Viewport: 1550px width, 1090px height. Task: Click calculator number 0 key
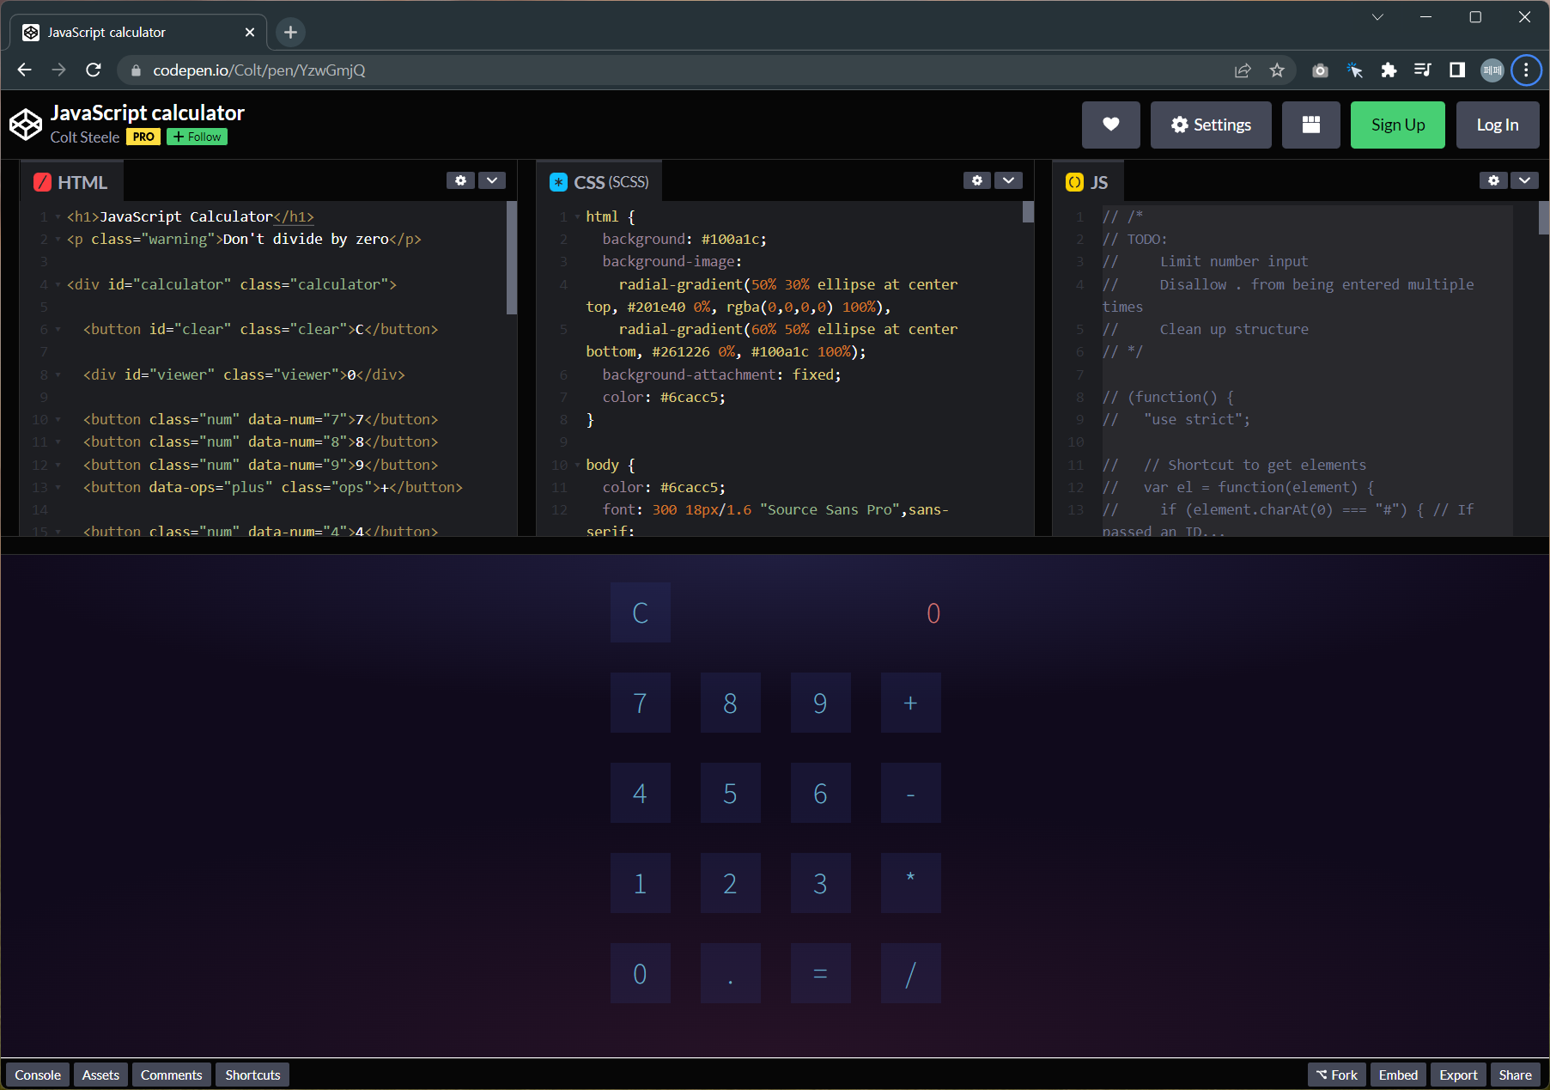641,973
